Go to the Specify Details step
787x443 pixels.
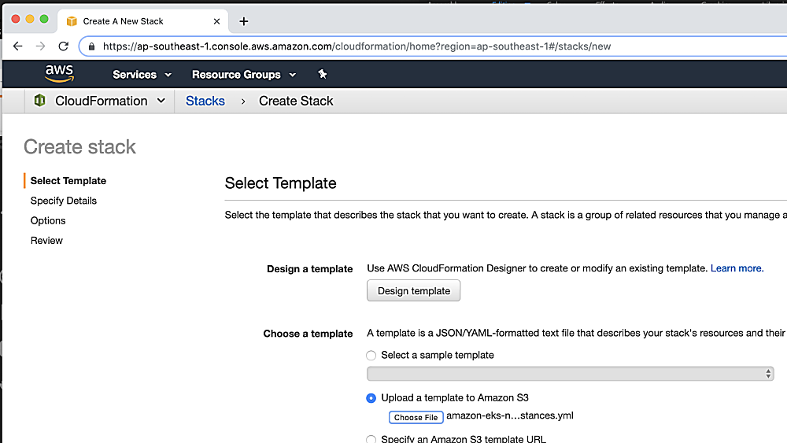tap(63, 201)
